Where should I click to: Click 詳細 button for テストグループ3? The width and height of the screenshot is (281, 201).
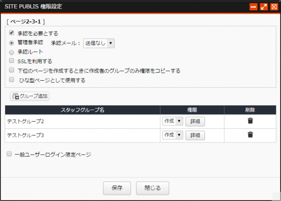click(x=195, y=135)
